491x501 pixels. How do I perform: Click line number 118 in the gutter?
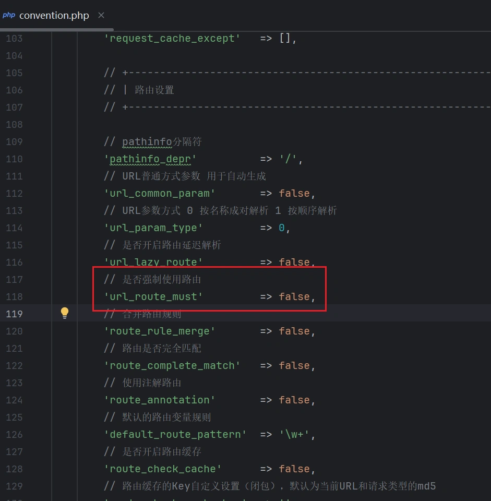[15, 296]
